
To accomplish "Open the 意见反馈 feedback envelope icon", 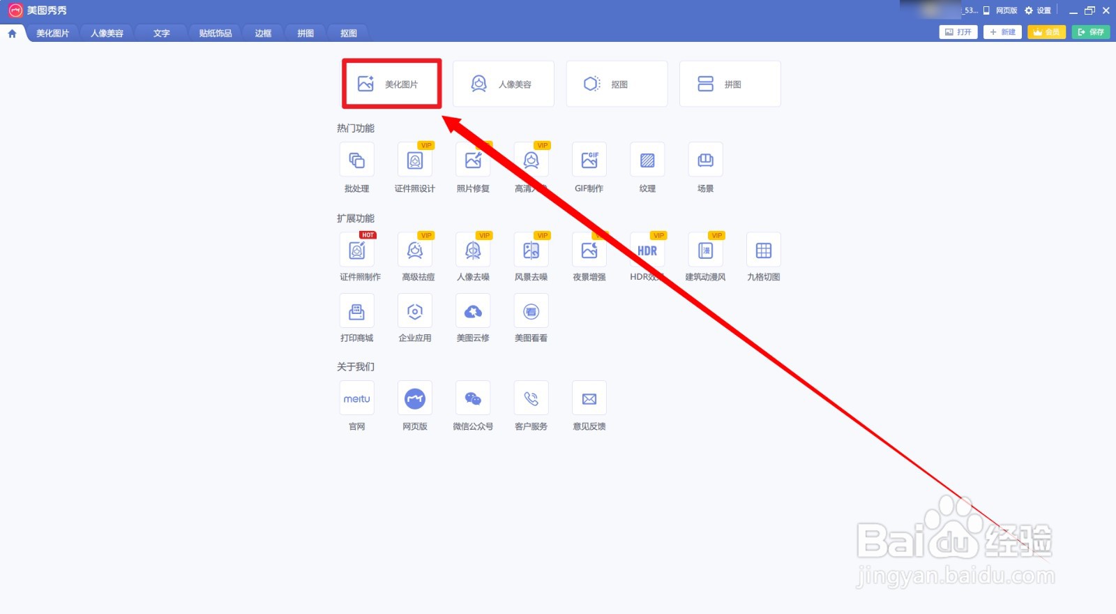I will point(589,398).
